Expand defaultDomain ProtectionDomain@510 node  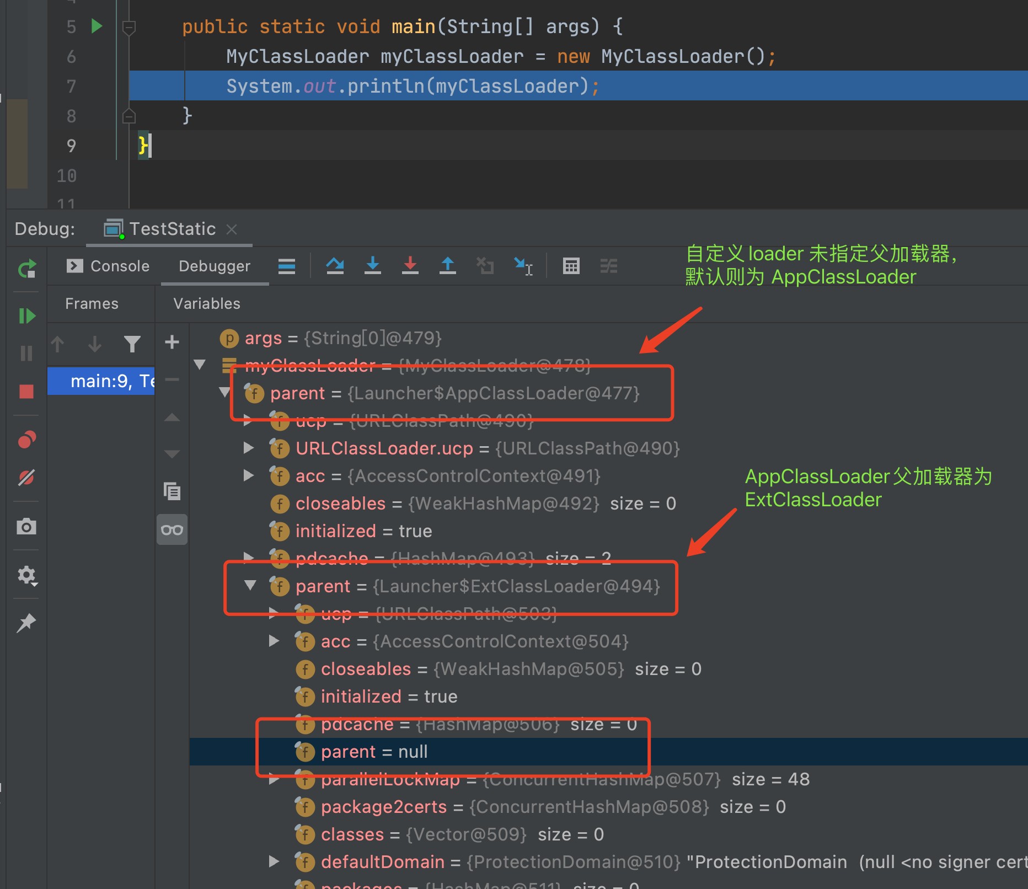[274, 861]
